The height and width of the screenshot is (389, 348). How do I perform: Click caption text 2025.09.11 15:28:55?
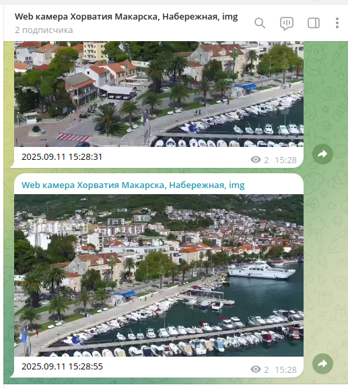62,367
